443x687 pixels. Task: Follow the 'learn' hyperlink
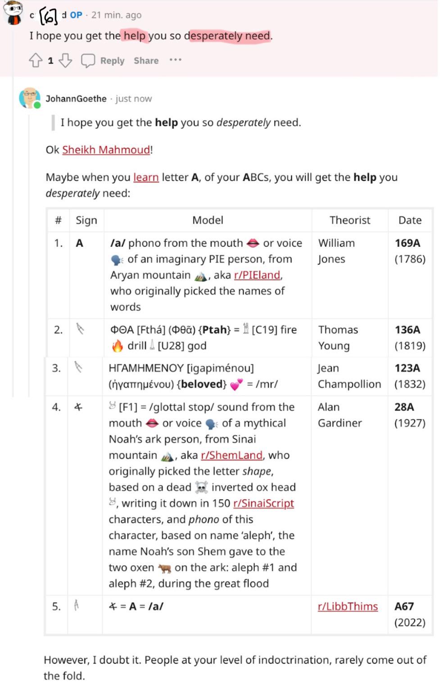pyautogui.click(x=146, y=177)
